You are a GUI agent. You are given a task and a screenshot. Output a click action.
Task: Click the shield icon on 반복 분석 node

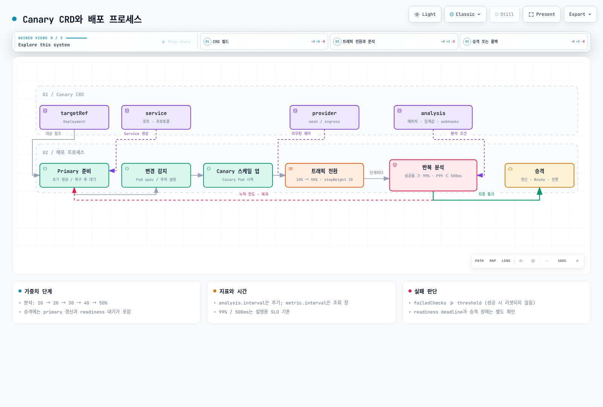(395, 165)
